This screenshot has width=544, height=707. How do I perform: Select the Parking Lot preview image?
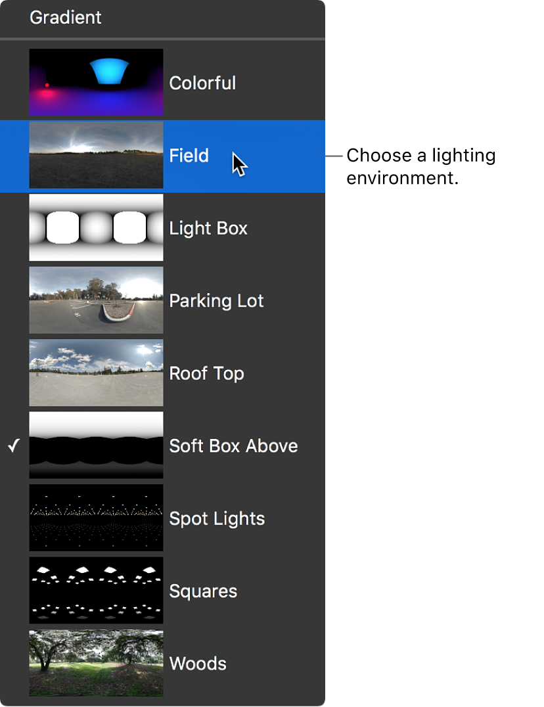(96, 300)
